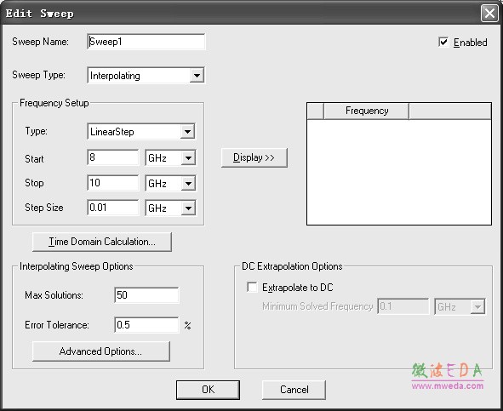This screenshot has width=503, height=411.
Task: Click the Start frequency value field
Action: 113,157
